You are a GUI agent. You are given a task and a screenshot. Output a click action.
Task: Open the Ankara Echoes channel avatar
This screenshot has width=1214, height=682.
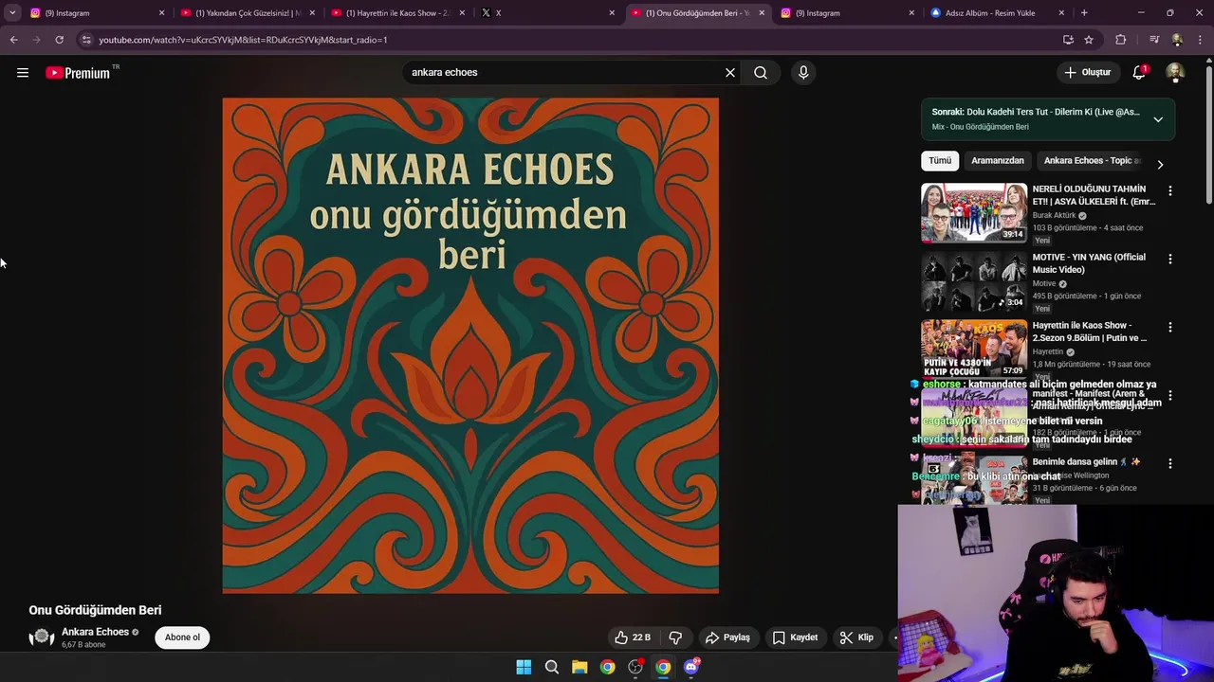(x=42, y=637)
